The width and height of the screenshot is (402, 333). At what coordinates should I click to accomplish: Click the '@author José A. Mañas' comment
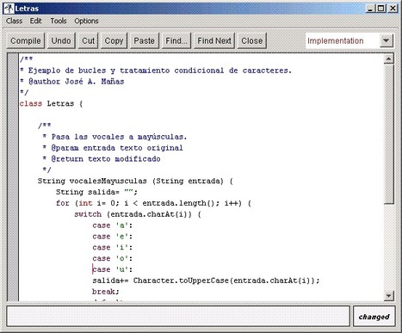tap(72, 82)
